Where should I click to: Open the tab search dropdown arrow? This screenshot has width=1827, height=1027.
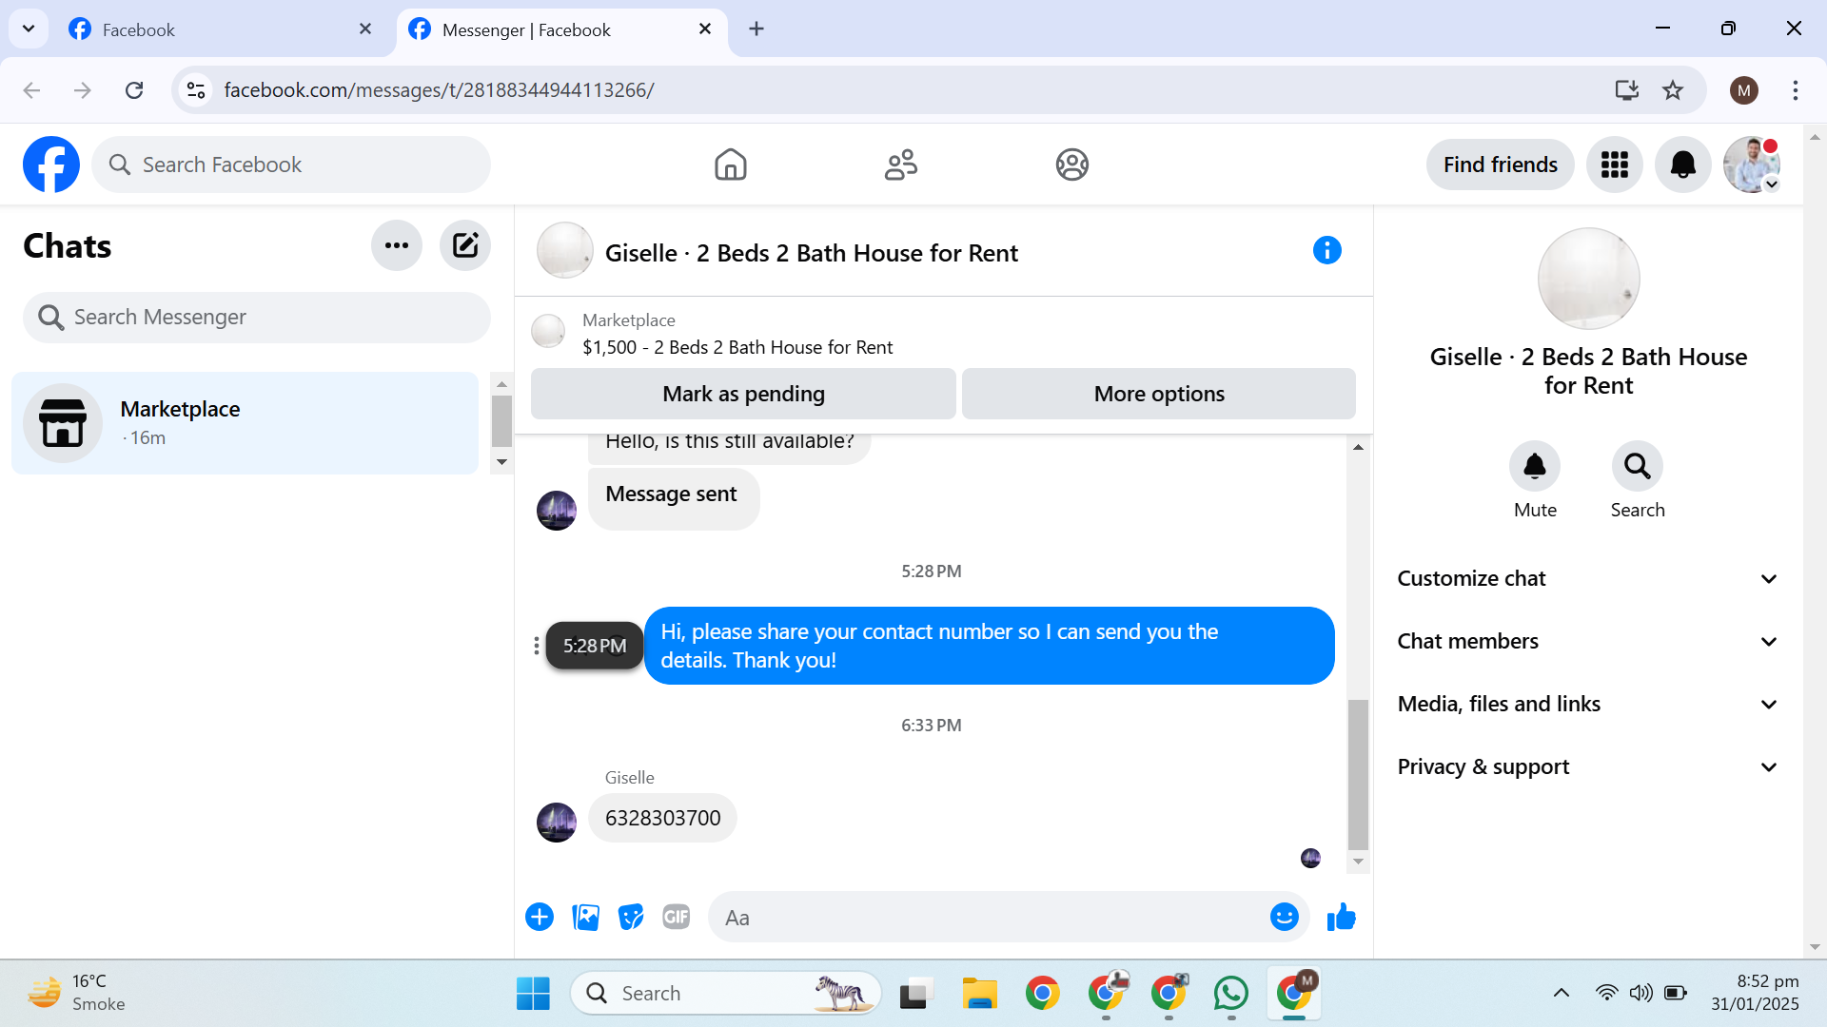(x=29, y=29)
